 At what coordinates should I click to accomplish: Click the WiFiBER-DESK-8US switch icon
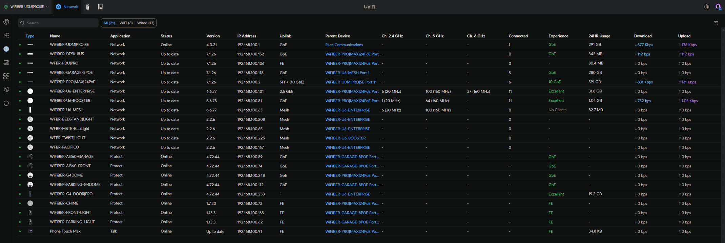point(30,54)
